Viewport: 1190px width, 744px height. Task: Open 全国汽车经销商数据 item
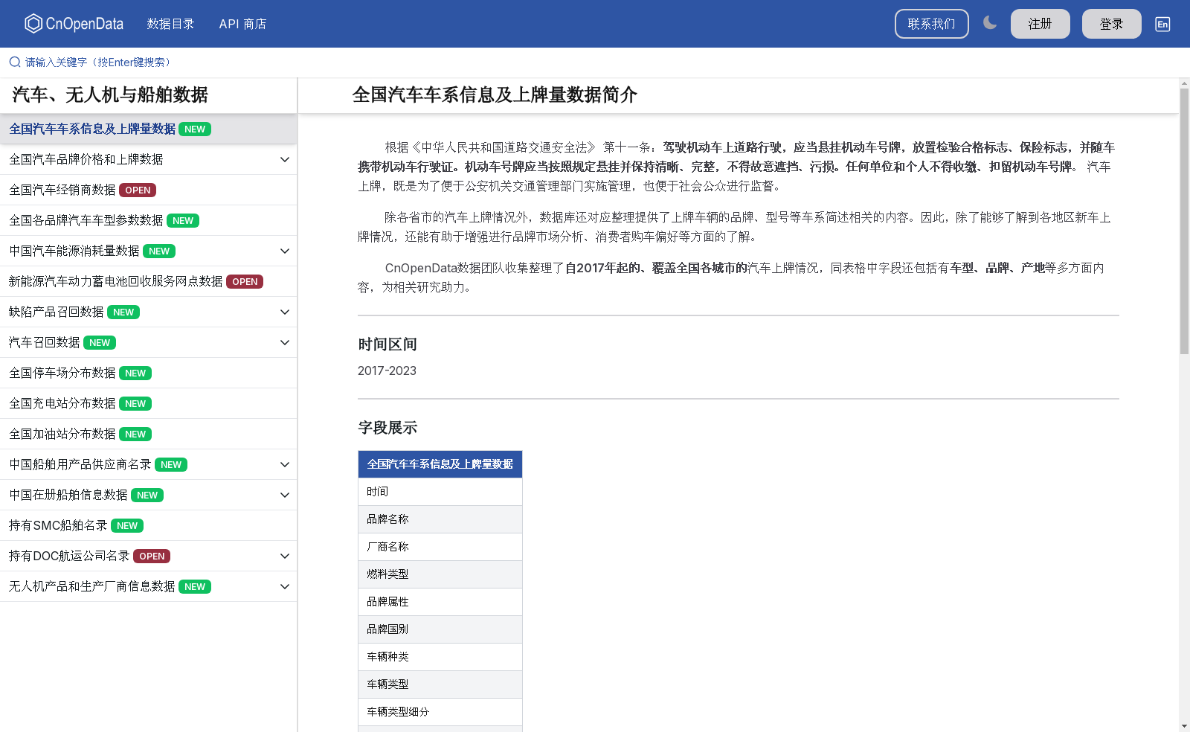148,190
